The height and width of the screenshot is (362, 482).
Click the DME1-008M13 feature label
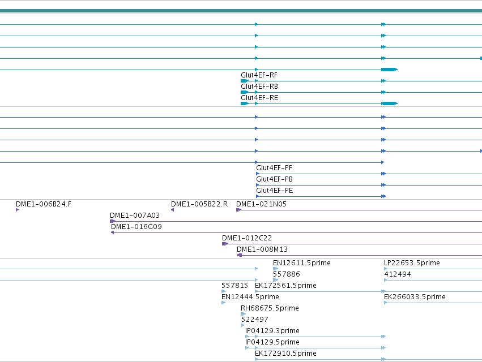pyautogui.click(x=262, y=249)
